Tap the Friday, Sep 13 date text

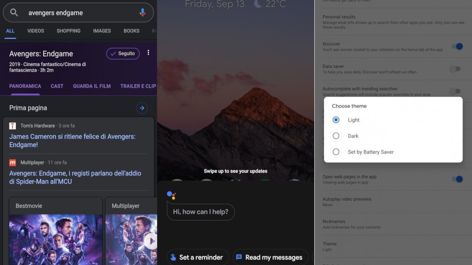(x=215, y=4)
